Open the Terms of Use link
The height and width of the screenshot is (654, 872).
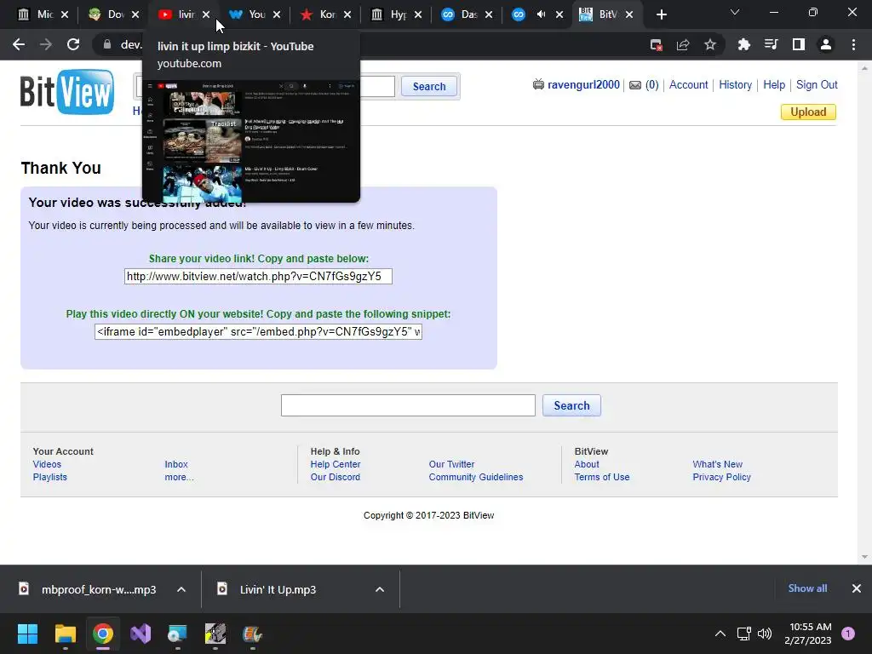pos(602,477)
